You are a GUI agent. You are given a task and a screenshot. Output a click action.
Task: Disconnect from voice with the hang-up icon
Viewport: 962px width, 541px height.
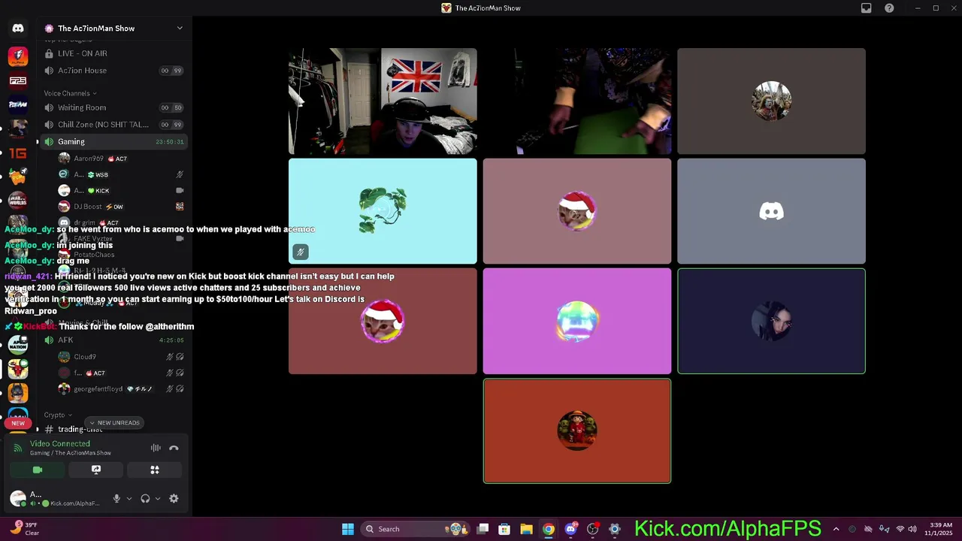click(x=174, y=448)
